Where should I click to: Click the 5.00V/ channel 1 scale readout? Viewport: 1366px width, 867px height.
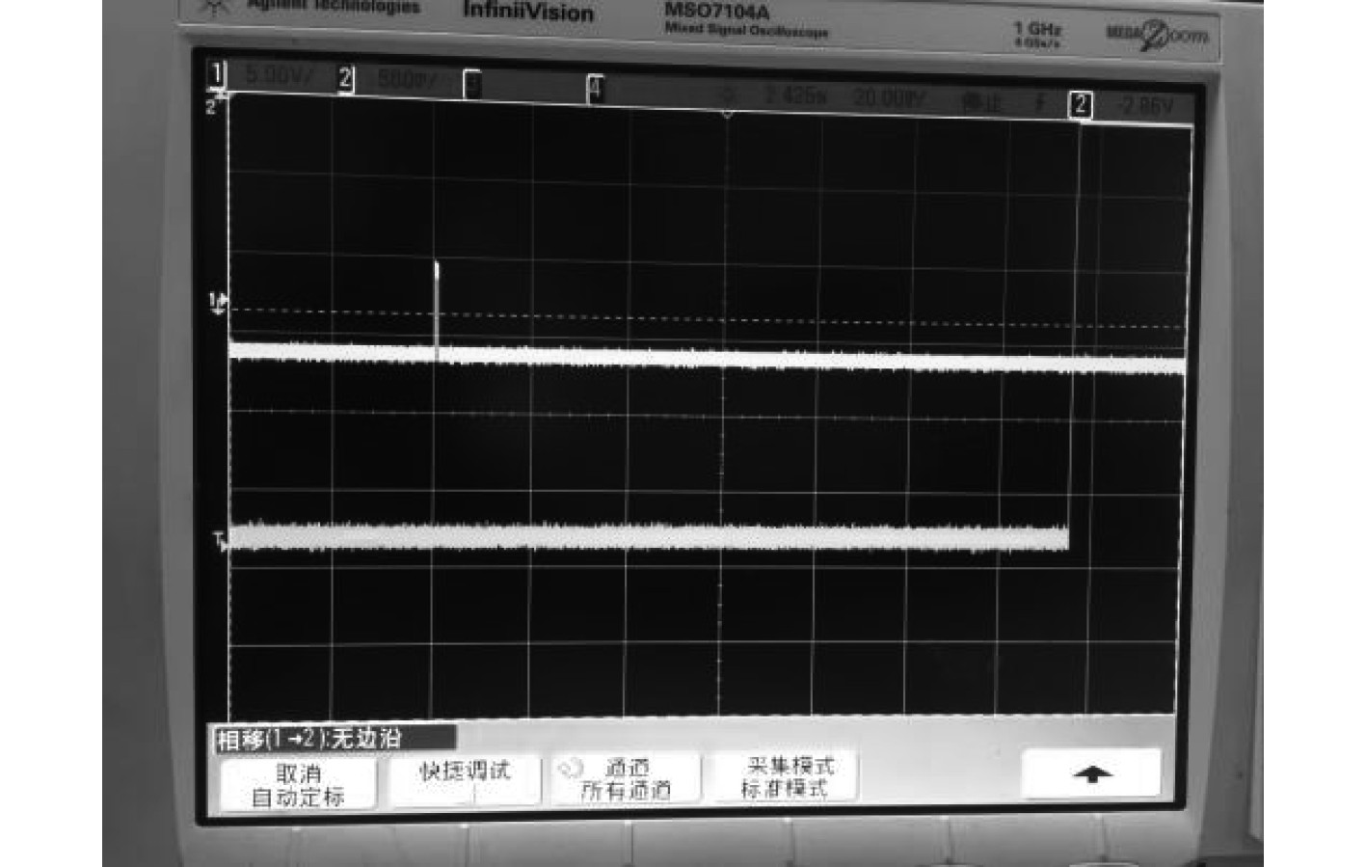pos(278,75)
